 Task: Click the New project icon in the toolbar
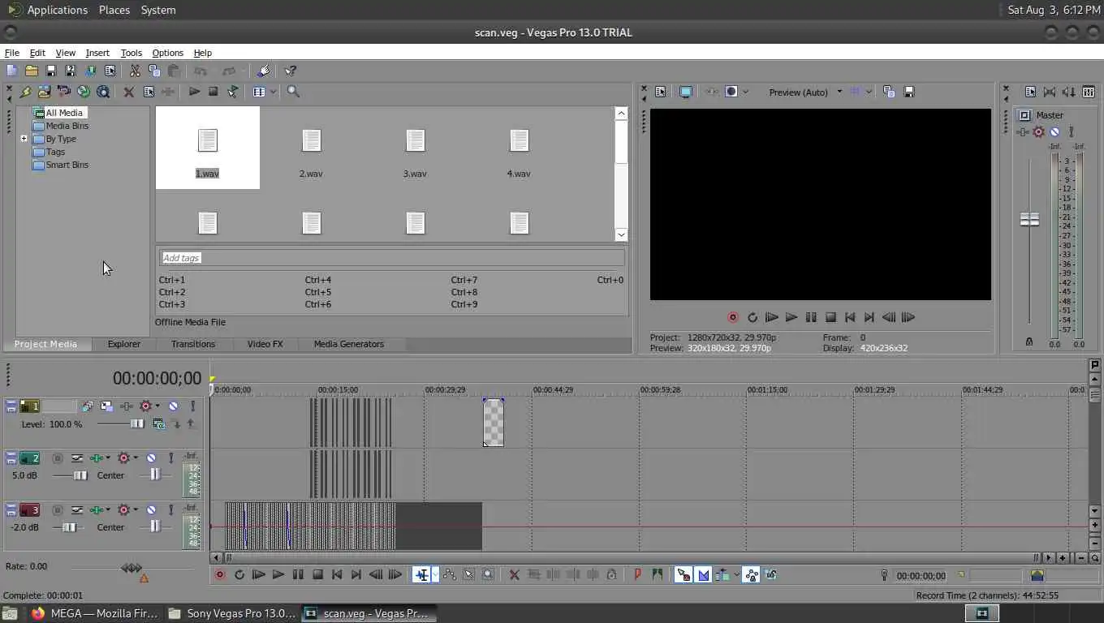[11, 71]
